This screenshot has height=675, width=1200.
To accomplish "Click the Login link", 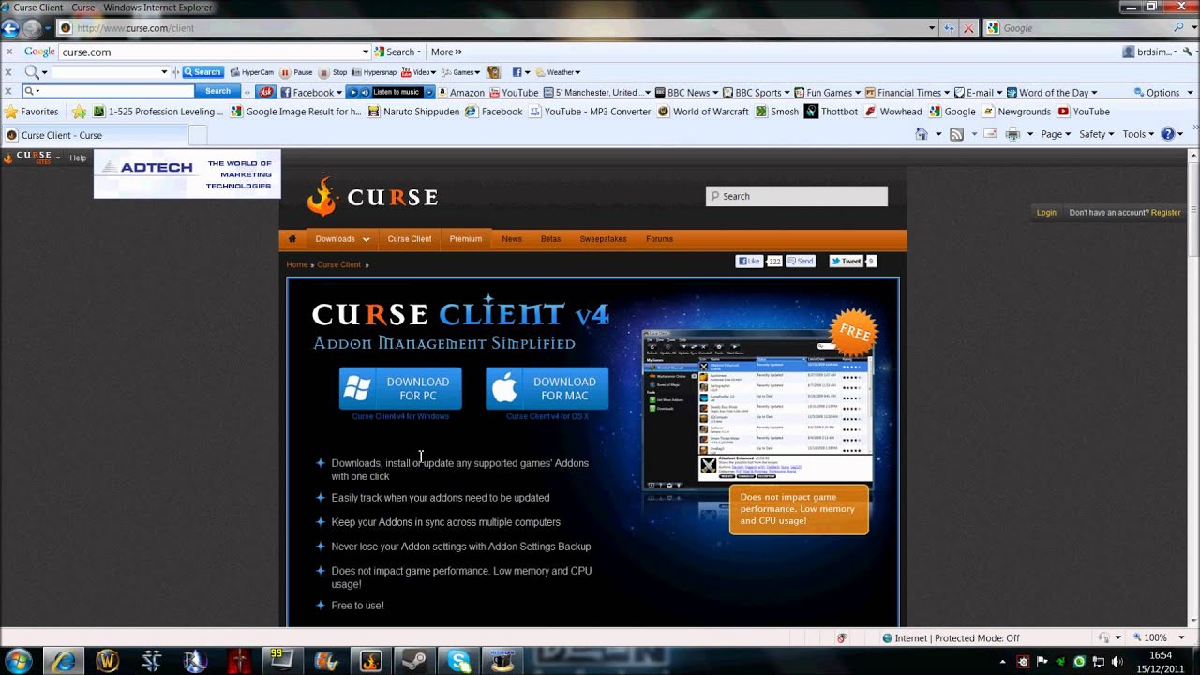I will tap(1046, 213).
